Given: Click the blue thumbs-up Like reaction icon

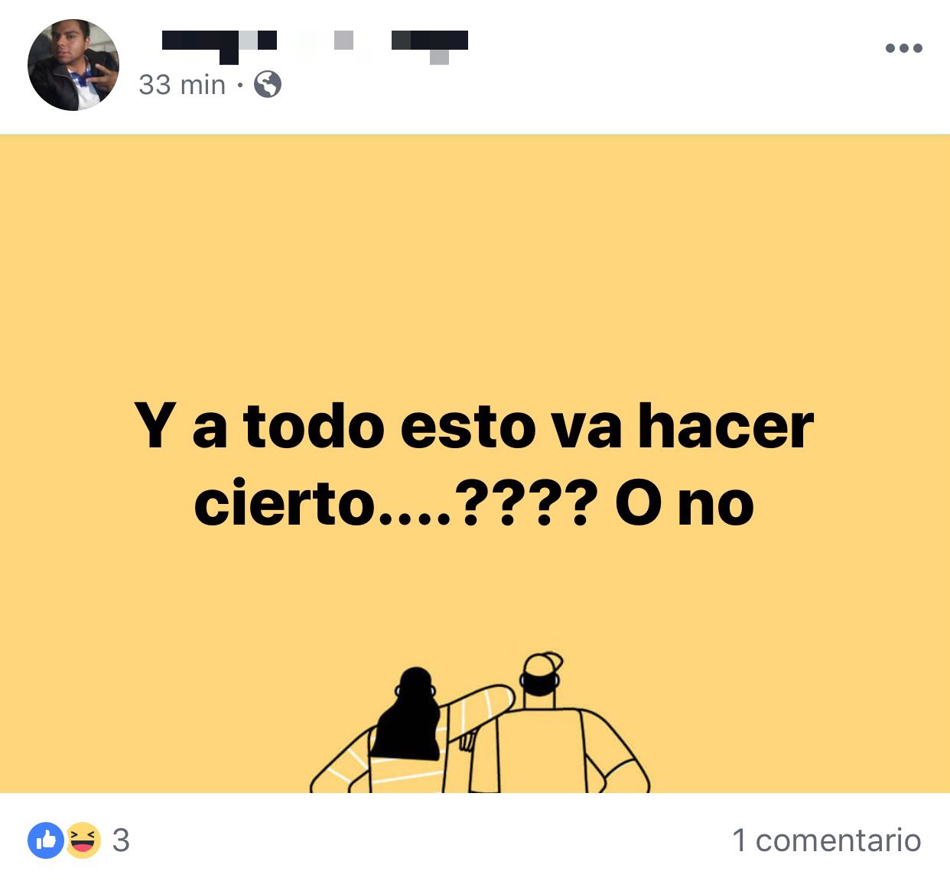Looking at the screenshot, I should (x=45, y=840).
